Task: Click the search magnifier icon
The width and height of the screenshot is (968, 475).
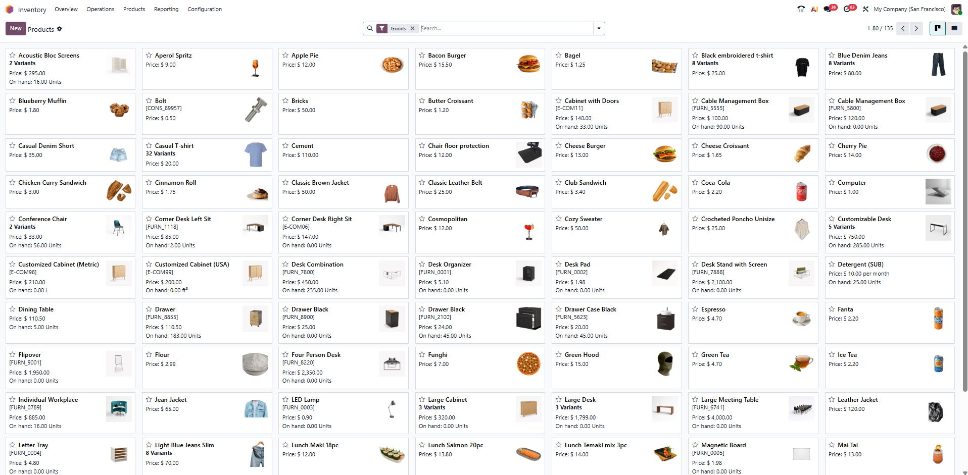Action: point(370,28)
